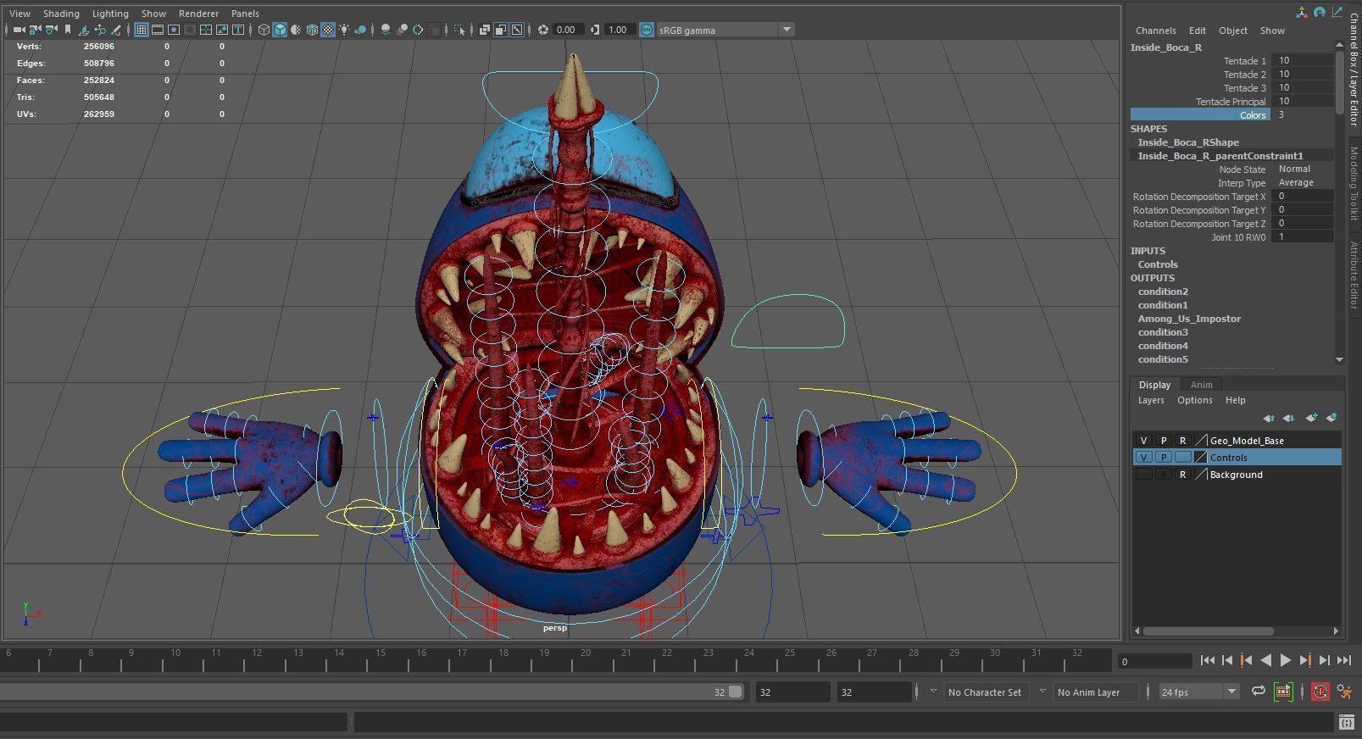This screenshot has height=739, width=1362.
Task: Open the Lighting panel menu
Action: [110, 14]
